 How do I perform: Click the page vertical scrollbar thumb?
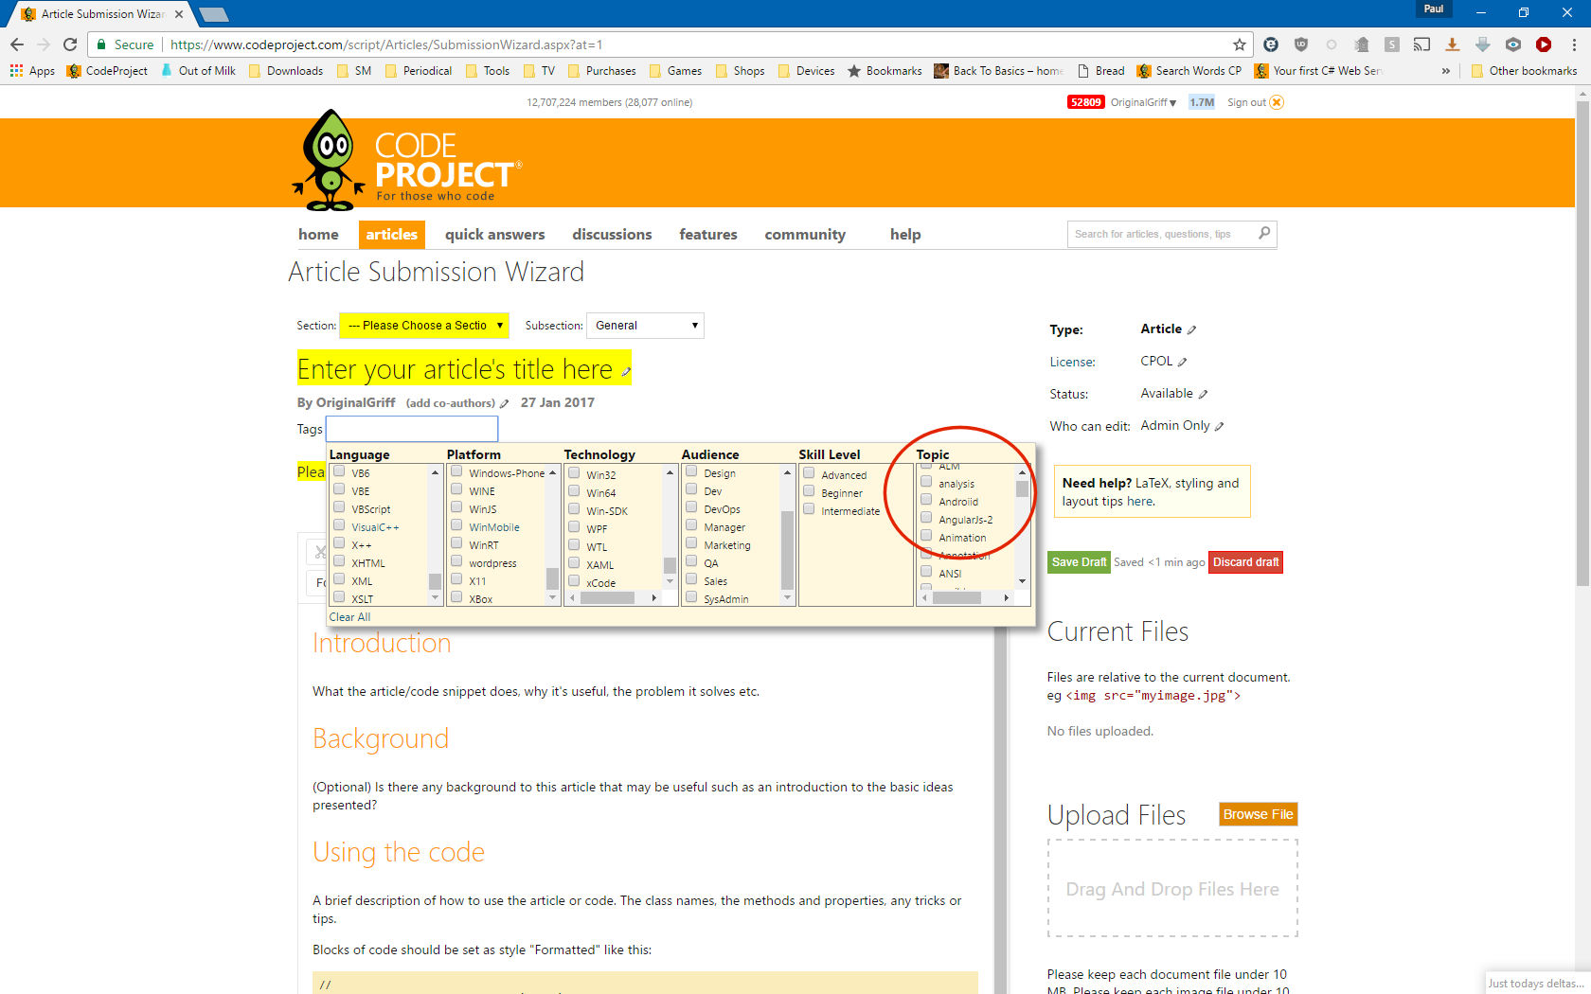1583,345
